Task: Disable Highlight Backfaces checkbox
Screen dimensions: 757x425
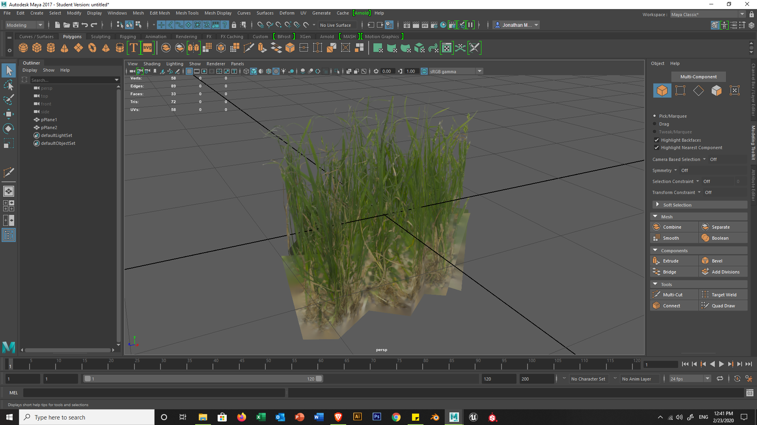Action: [x=656, y=140]
